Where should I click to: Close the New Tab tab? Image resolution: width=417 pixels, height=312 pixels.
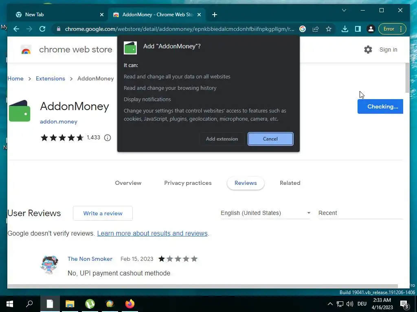click(101, 15)
